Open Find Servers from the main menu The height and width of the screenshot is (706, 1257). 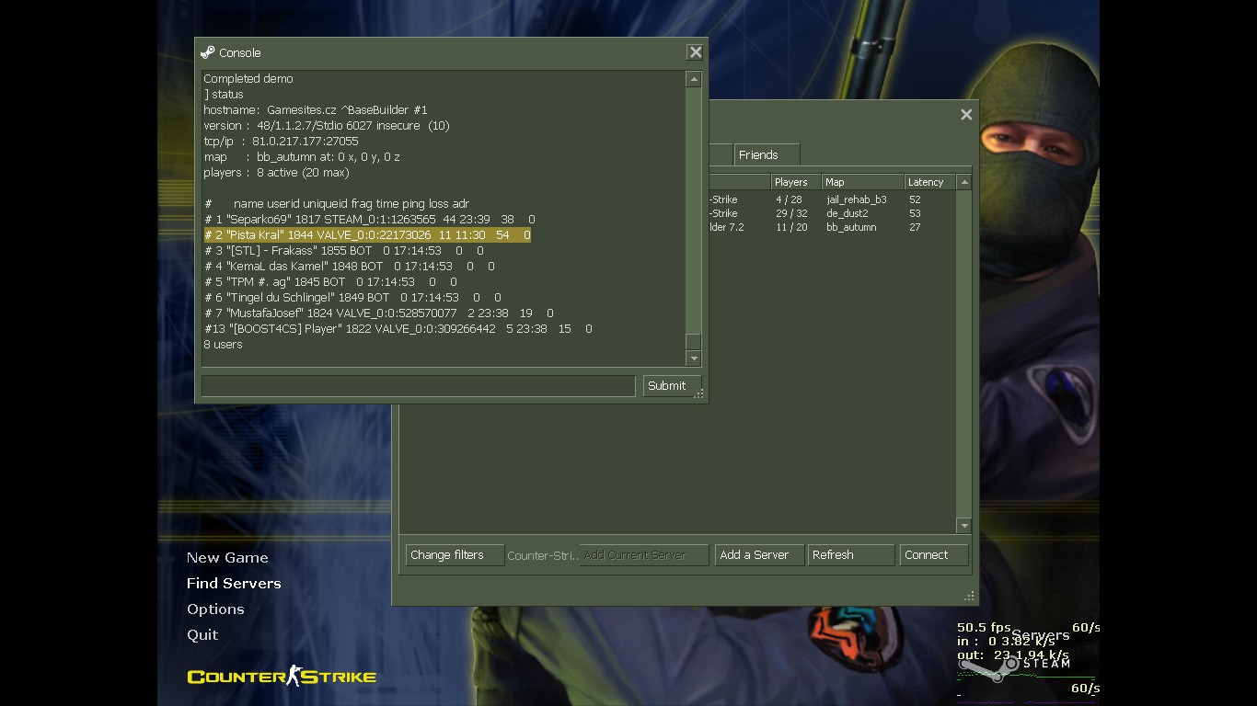(234, 583)
